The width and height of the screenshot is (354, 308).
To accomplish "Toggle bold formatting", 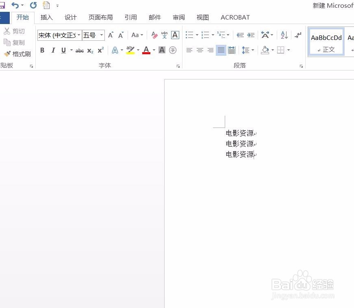I will (42, 50).
